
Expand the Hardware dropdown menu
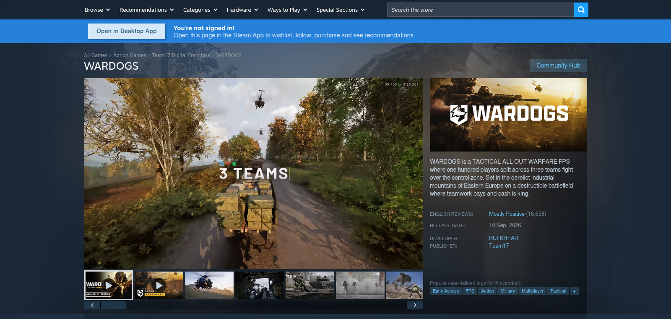(242, 10)
